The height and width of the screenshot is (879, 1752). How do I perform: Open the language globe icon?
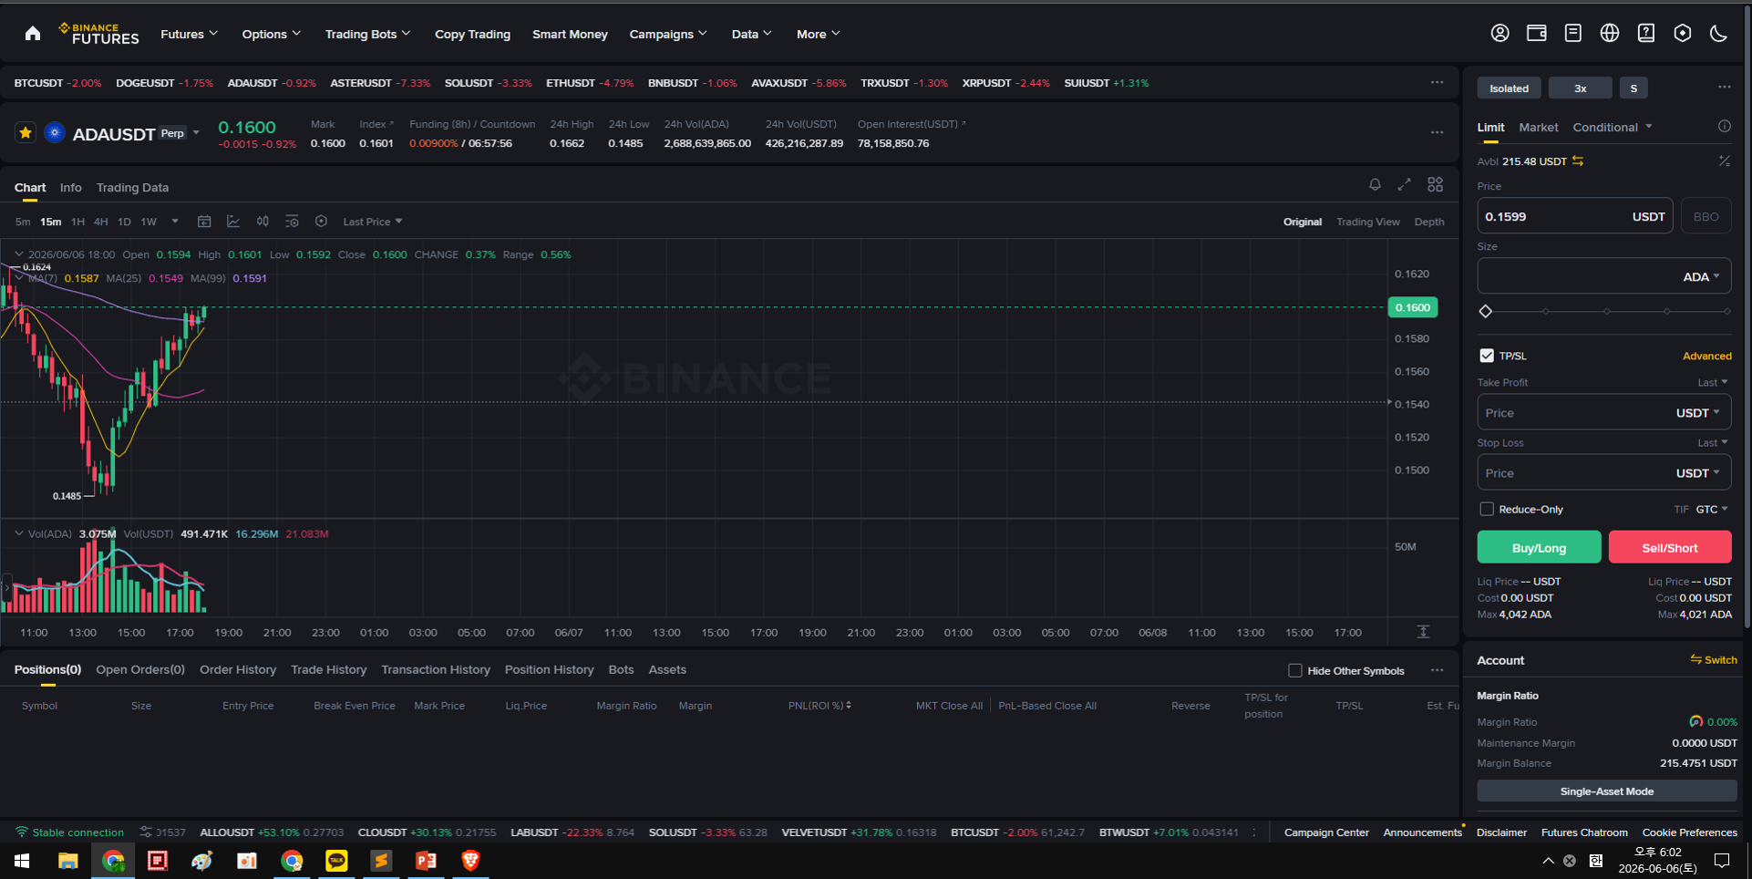[1610, 34]
